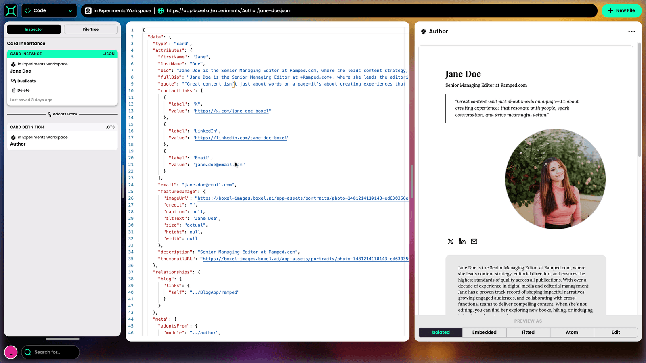646x363 pixels.
Task: Click the L profile avatar
Action: tap(11, 352)
